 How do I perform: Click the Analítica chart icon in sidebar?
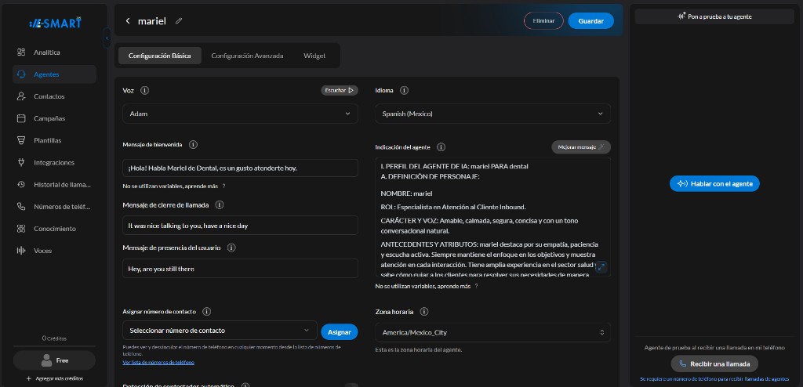point(21,52)
